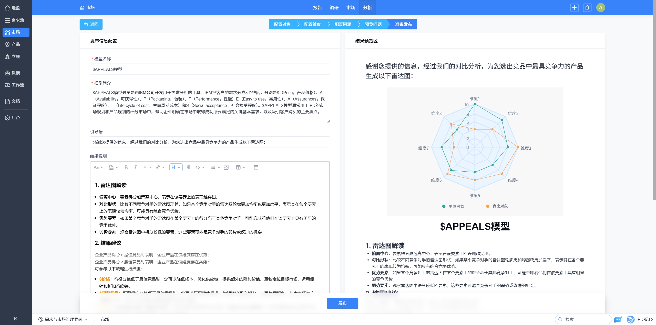Viewport: 656px width, 325px height.
Task: Toggle bold formatting in the editor
Action: (126, 167)
